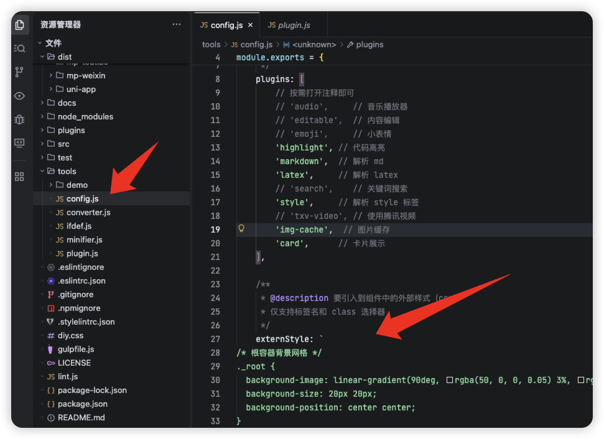
Task: Open the Search panel icon
Action: click(20, 49)
